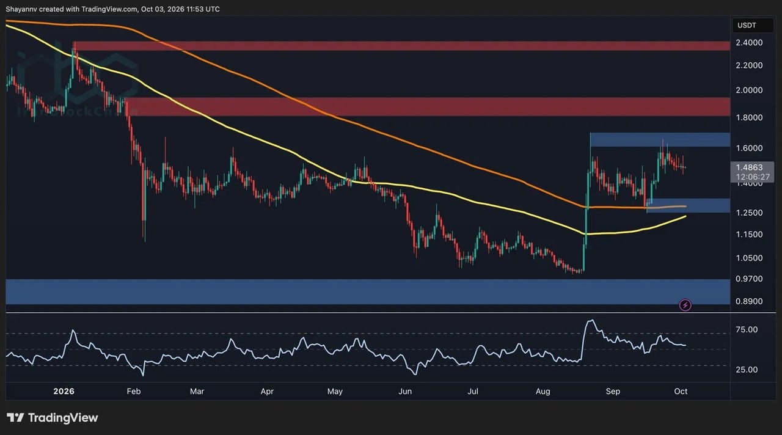This screenshot has height=435, width=782.
Task: Click the 2.2000 price axis label
Action: pyautogui.click(x=749, y=65)
